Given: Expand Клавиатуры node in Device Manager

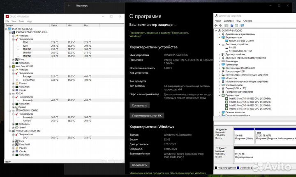Looking at the screenshot, I should coord(220,61).
